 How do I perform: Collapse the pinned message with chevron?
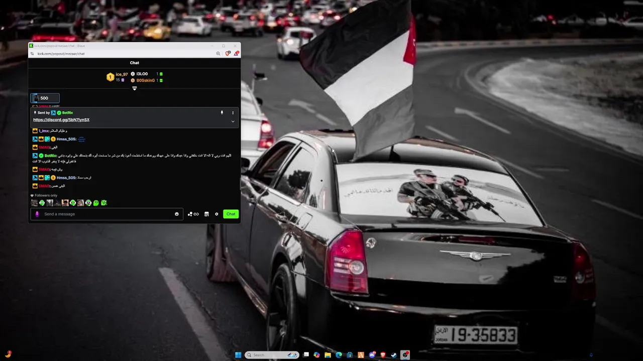click(233, 121)
